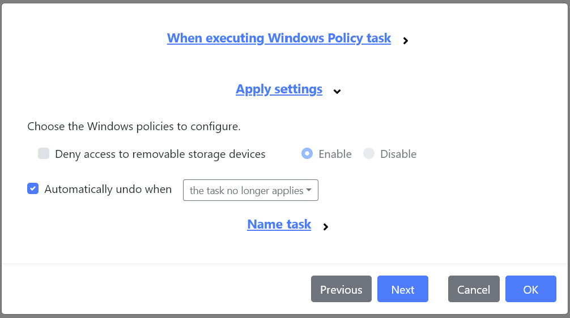This screenshot has width=570, height=318.
Task: Proceed with the Next button
Action: pyautogui.click(x=403, y=290)
